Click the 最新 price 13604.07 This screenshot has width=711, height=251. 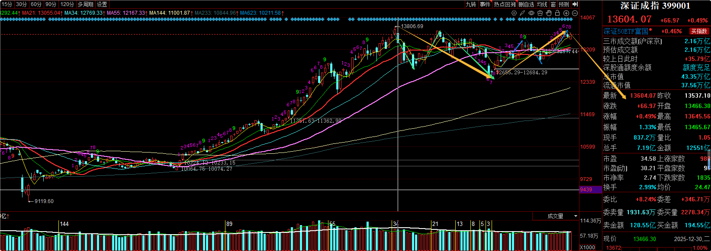tap(643, 95)
